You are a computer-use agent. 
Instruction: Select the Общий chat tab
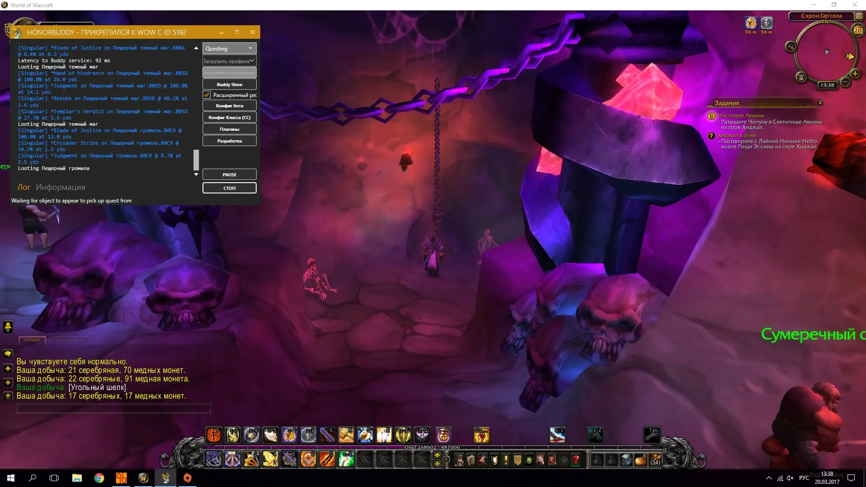tap(32, 340)
